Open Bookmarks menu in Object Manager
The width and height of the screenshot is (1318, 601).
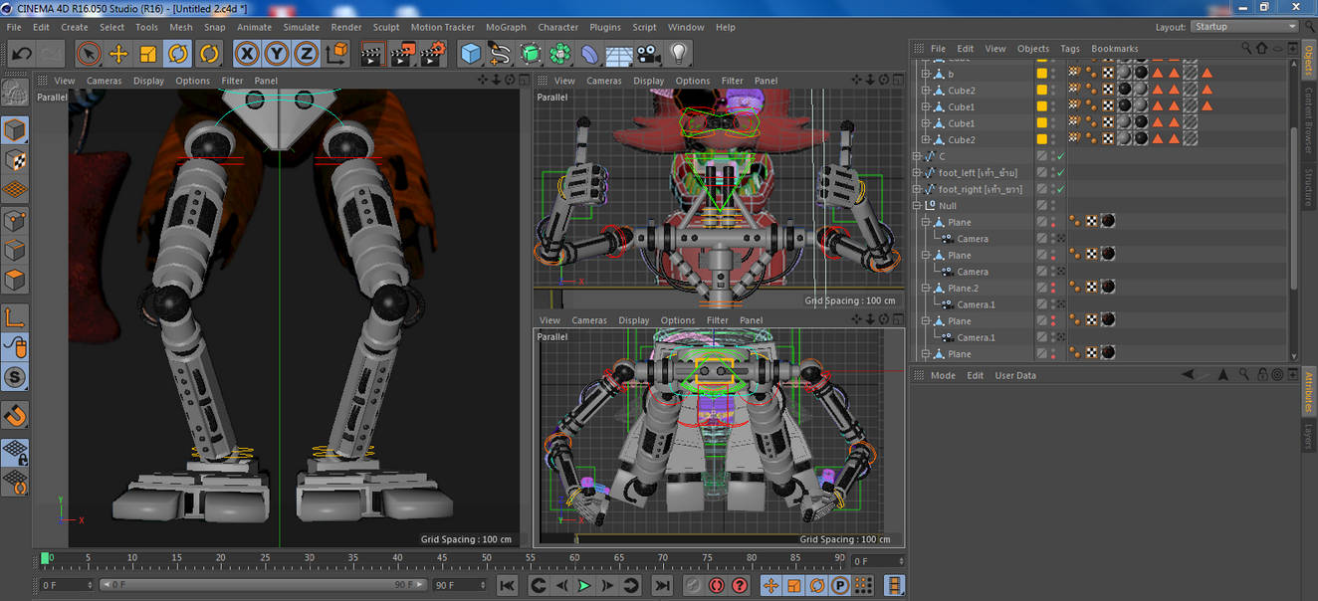coord(1114,49)
